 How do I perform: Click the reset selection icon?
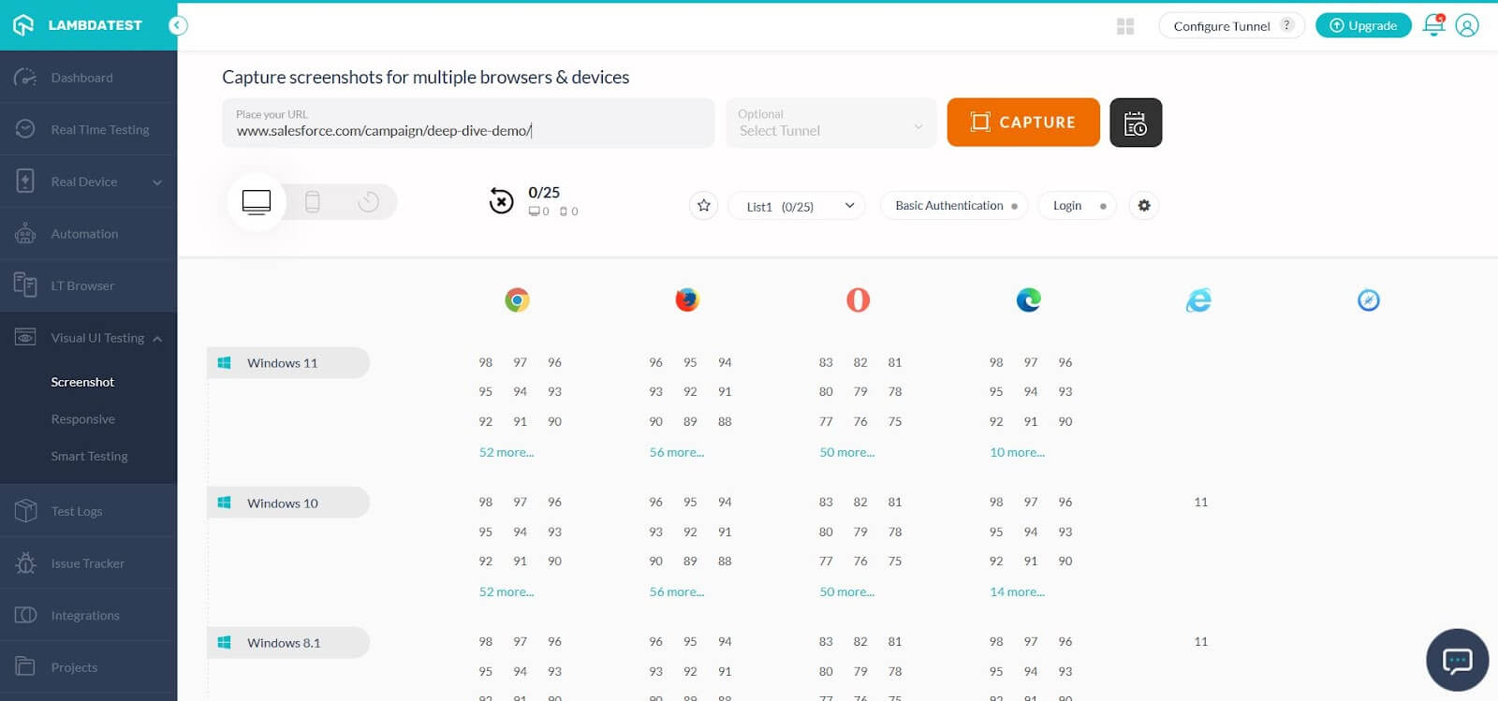tap(502, 201)
